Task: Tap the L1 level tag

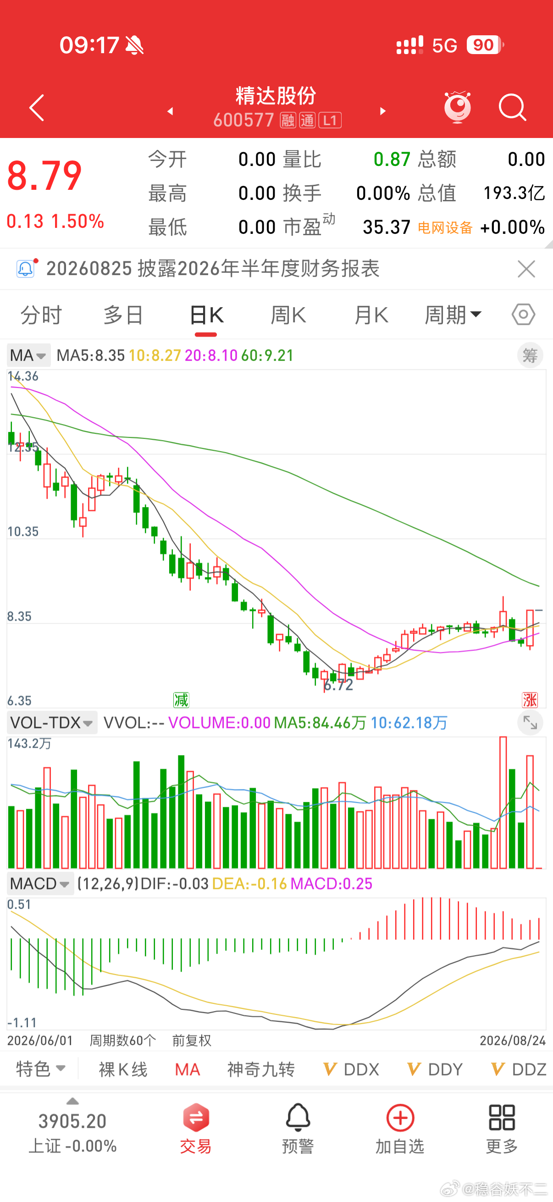Action: 330,121
